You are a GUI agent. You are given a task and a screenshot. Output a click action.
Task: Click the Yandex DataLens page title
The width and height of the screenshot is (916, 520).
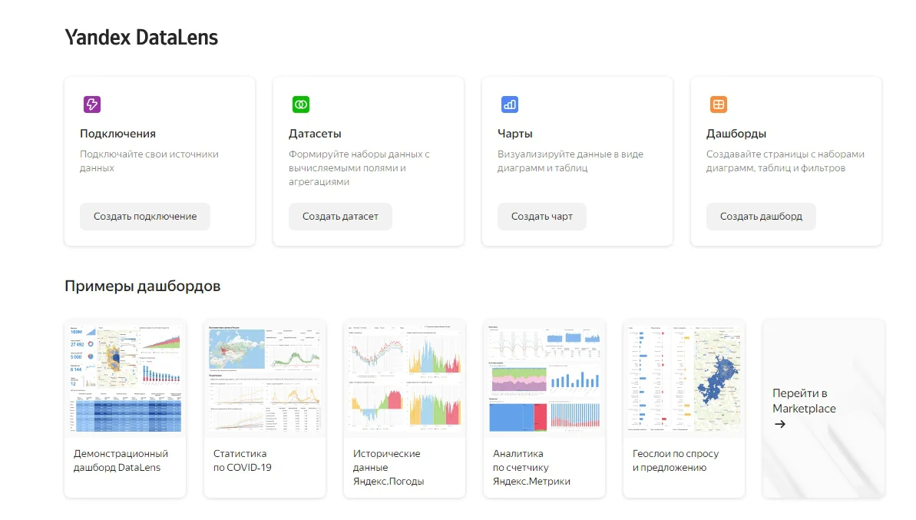pyautogui.click(x=141, y=38)
